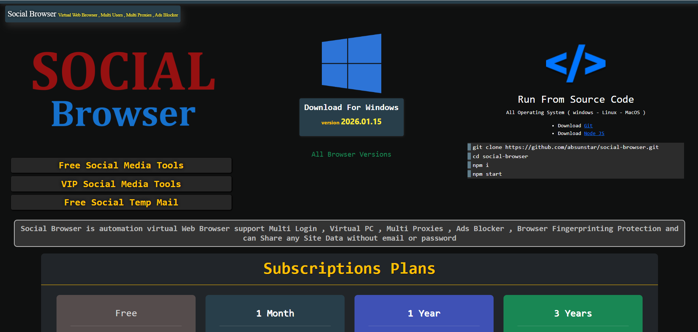The width and height of the screenshot is (698, 332).
Task: Click the Windows logo icon
Action: click(351, 63)
